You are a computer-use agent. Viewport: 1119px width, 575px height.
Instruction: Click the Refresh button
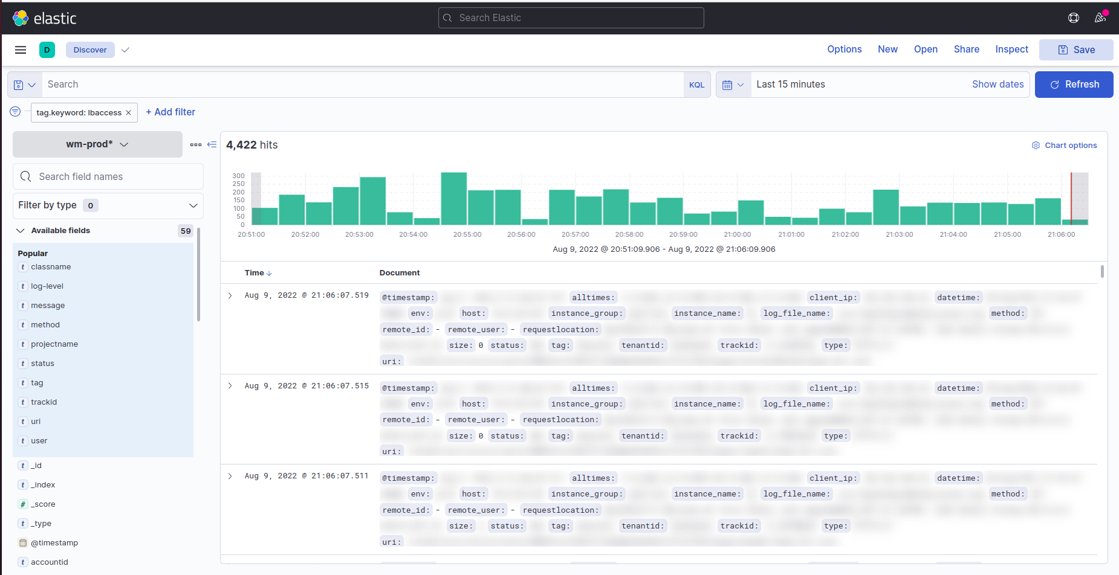coord(1074,85)
